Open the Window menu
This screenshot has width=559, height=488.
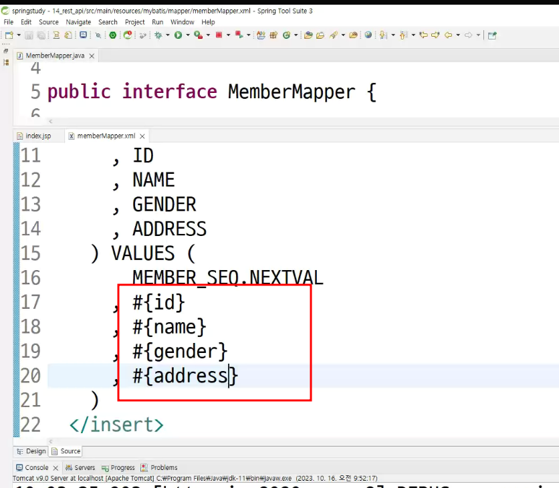point(182,22)
